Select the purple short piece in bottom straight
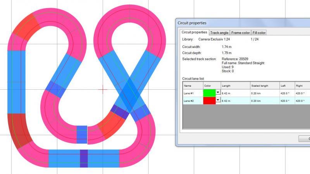 (84, 158)
